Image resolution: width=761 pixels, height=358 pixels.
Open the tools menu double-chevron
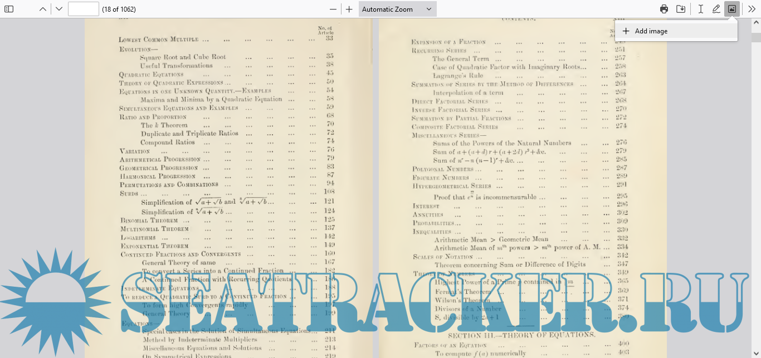point(752,9)
